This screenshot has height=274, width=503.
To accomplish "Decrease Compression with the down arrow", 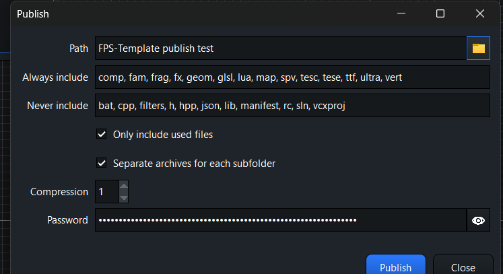I will tap(123, 197).
